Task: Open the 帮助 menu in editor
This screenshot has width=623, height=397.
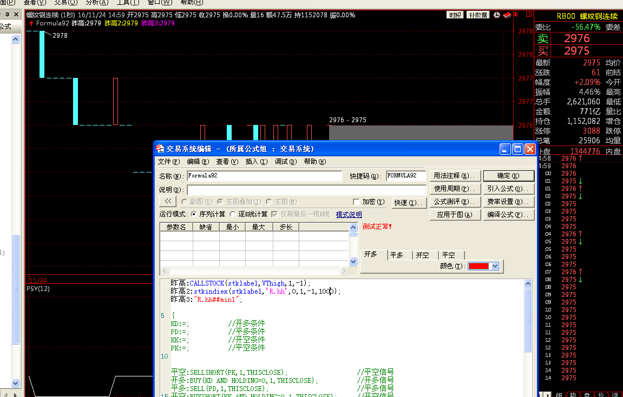Action: [315, 162]
